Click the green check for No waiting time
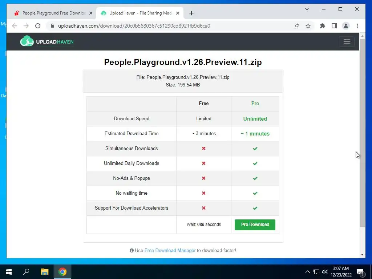The image size is (372, 279). (x=255, y=193)
